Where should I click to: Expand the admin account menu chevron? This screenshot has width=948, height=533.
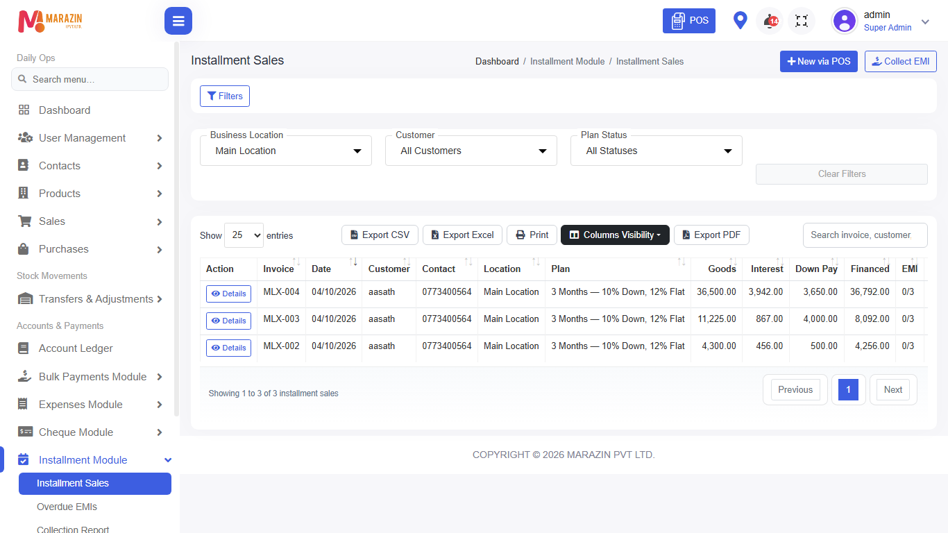[x=925, y=22]
